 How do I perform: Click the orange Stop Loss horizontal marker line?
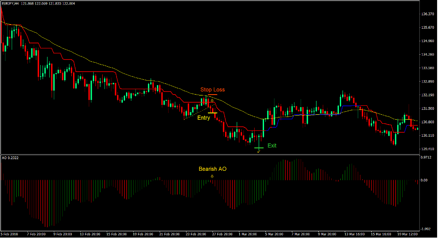pyautogui.click(x=212, y=95)
